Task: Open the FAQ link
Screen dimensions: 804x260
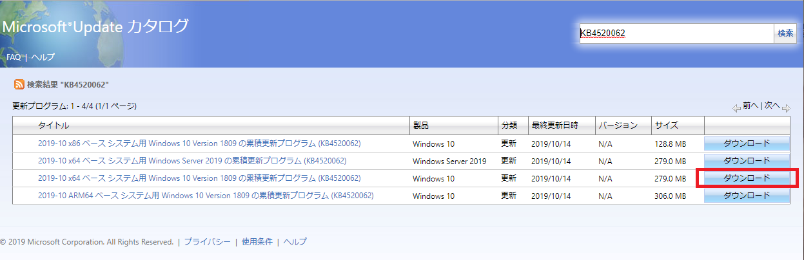Action: coord(14,57)
